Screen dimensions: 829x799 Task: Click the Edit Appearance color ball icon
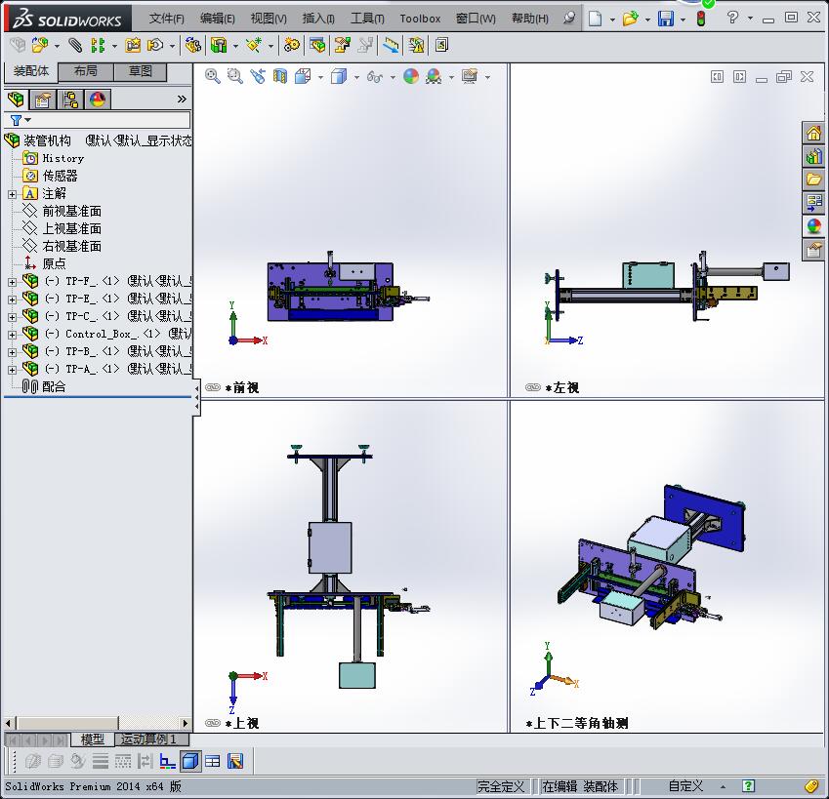click(411, 76)
